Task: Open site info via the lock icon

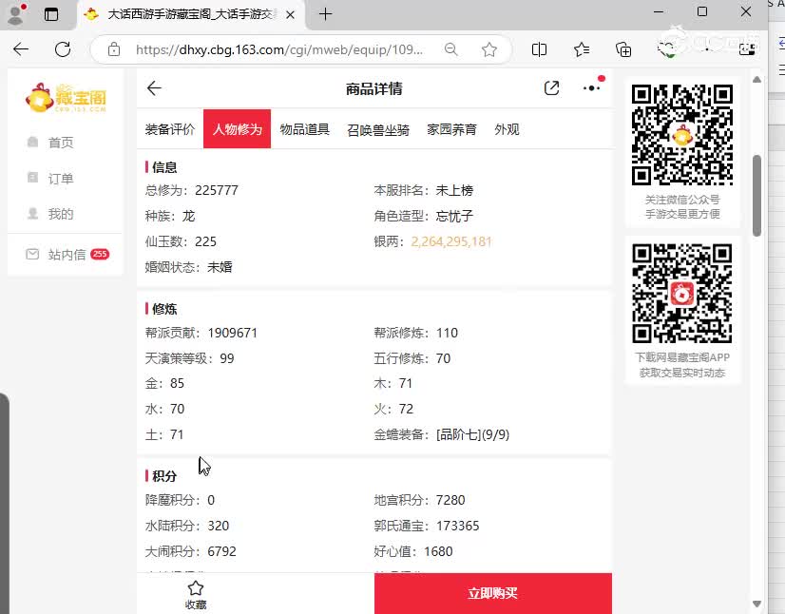Action: click(x=114, y=49)
